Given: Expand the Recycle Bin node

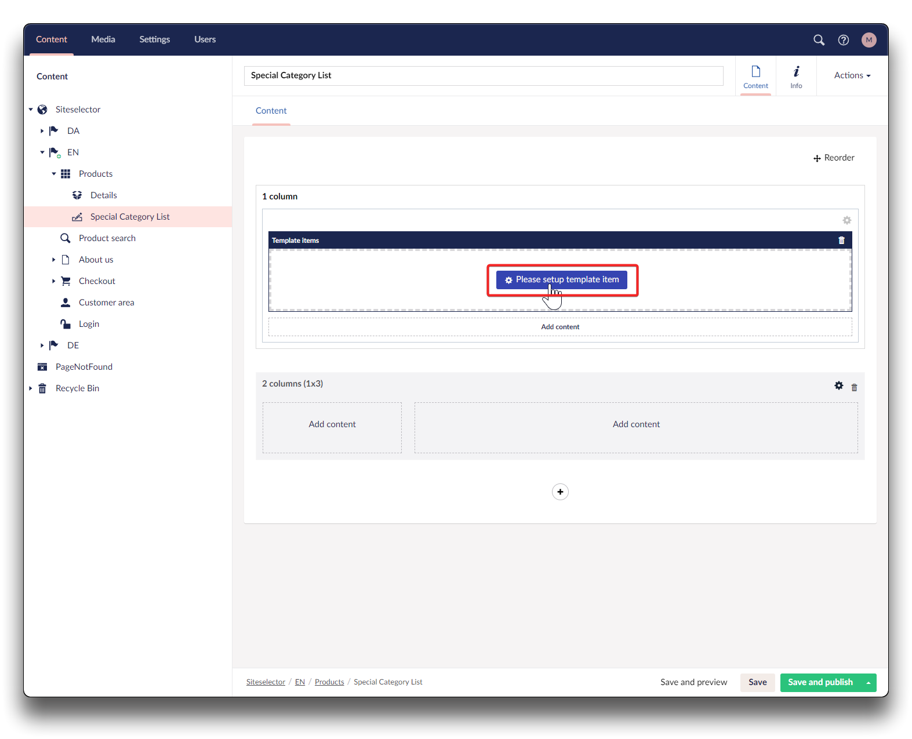Looking at the screenshot, I should click(x=31, y=388).
